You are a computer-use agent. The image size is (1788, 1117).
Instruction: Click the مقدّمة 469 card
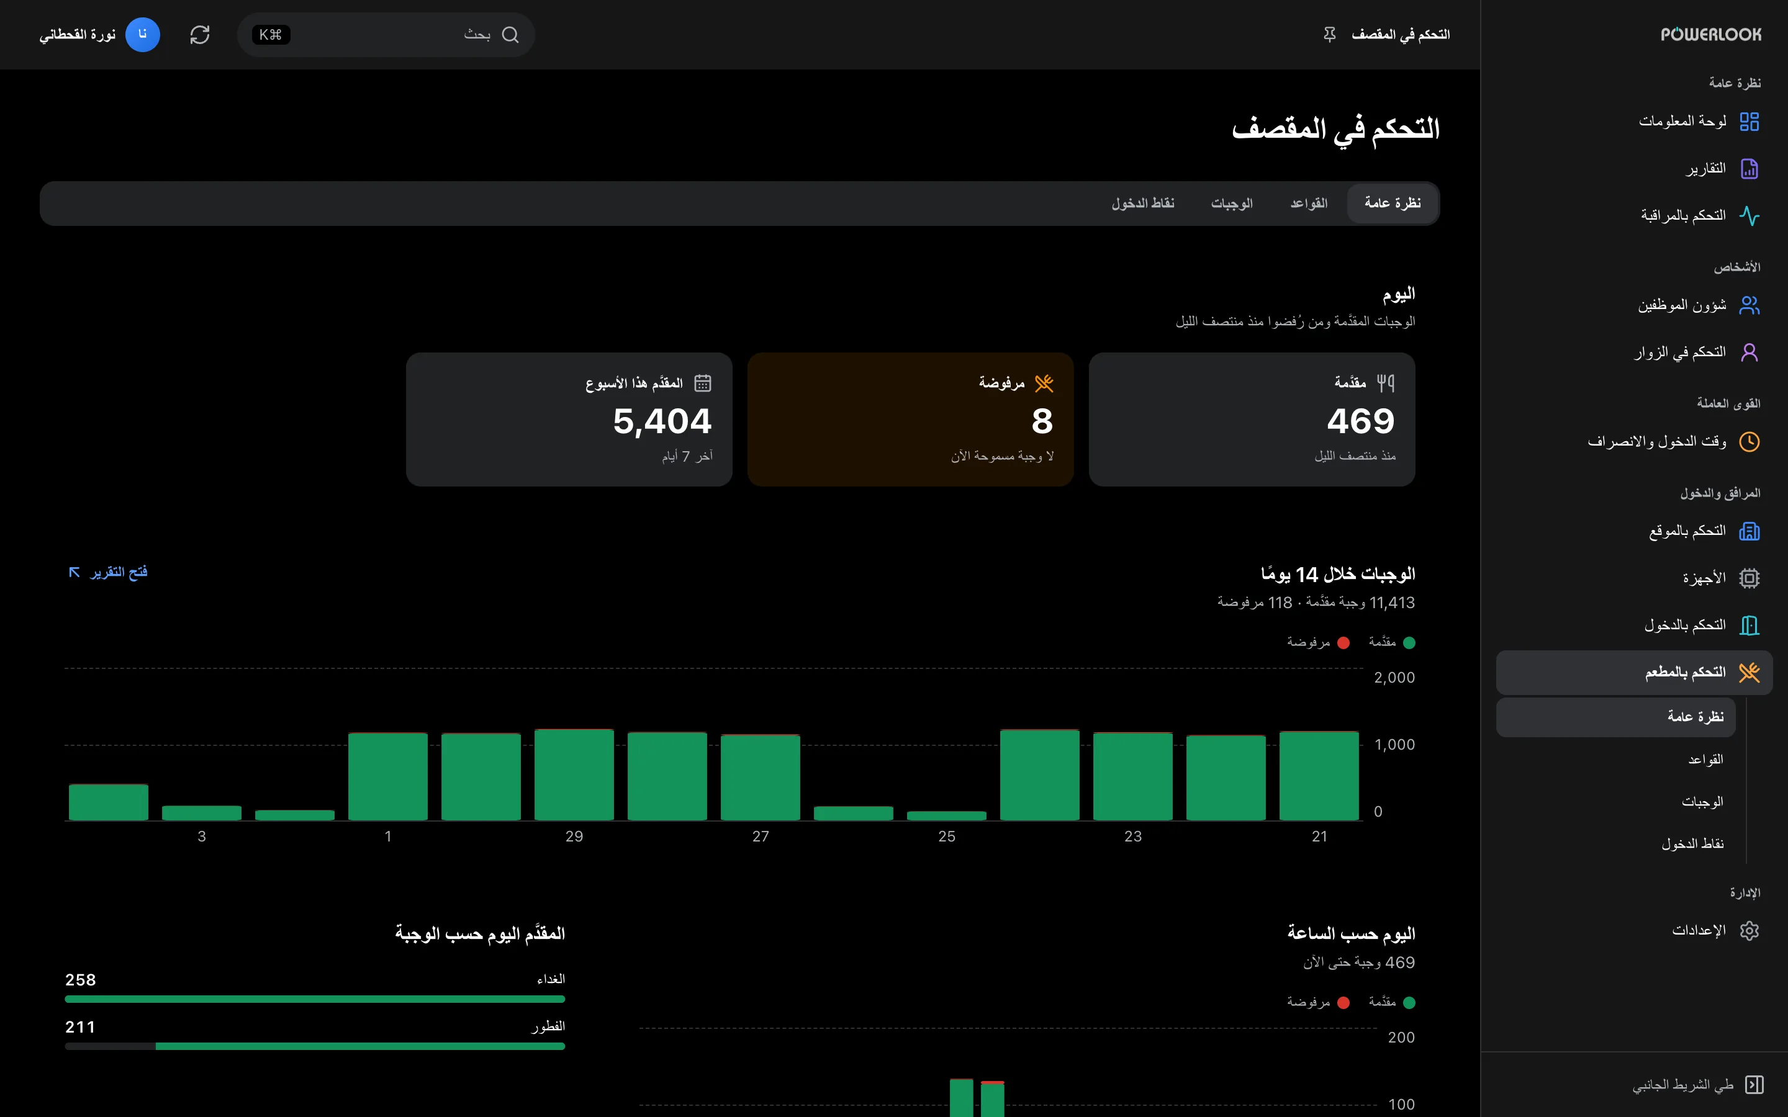[x=1252, y=419]
